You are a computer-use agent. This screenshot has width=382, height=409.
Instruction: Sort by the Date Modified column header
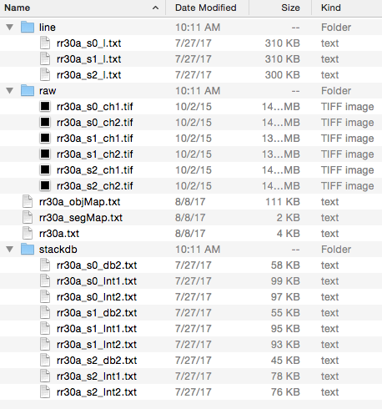206,8
